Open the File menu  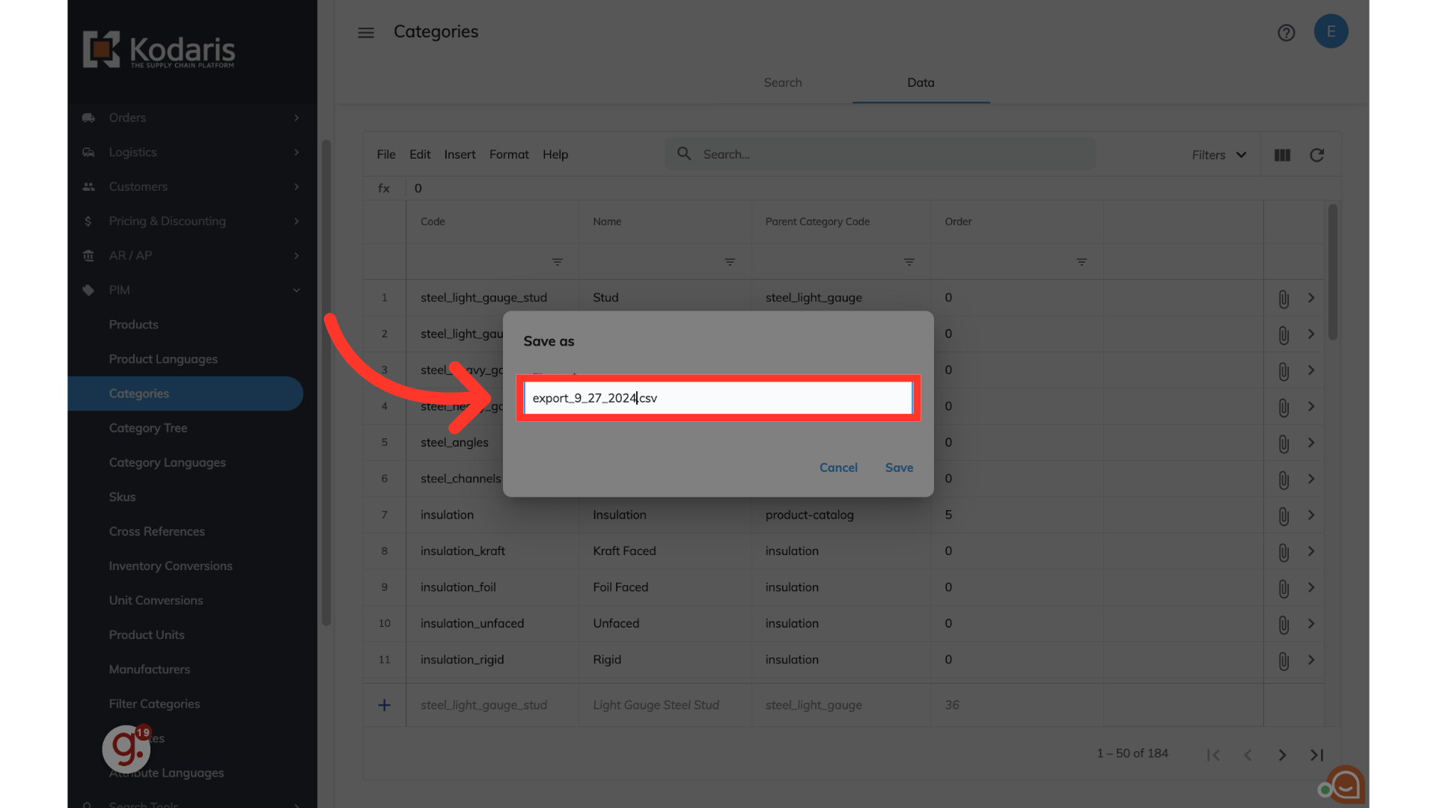click(385, 154)
